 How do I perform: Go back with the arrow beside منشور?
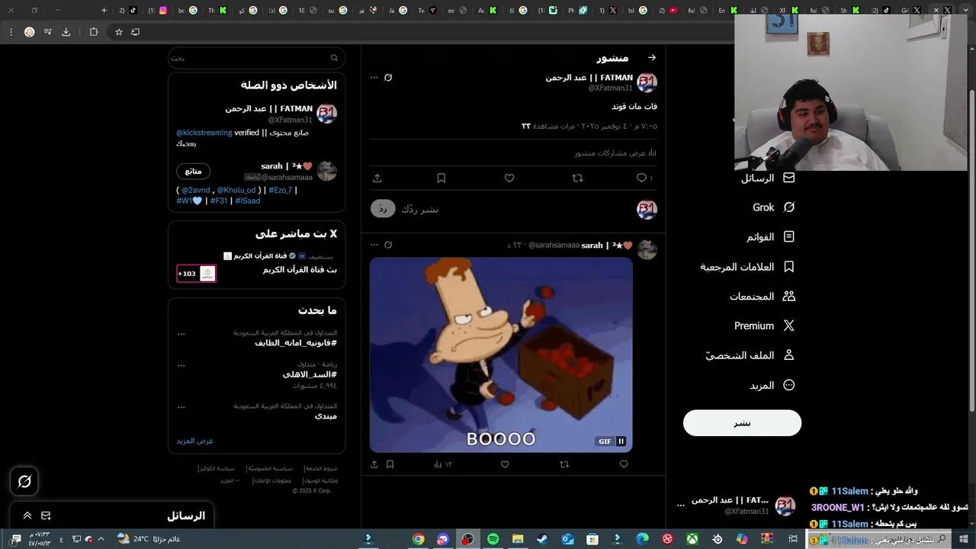click(x=651, y=58)
